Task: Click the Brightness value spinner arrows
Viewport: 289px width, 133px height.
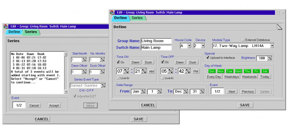Action: click(270, 58)
